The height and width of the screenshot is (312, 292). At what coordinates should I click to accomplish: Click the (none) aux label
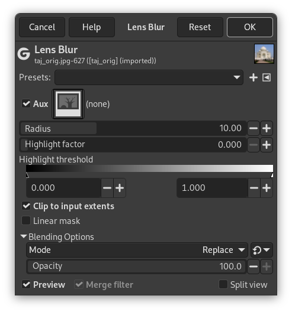[98, 104]
